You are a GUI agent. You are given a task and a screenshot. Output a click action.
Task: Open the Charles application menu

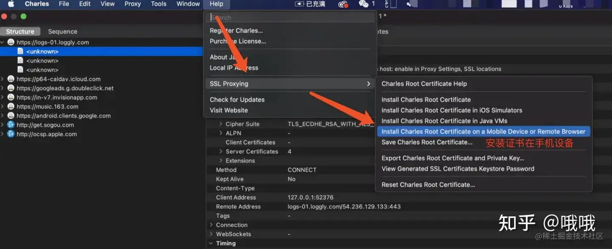pyautogui.click(x=37, y=4)
